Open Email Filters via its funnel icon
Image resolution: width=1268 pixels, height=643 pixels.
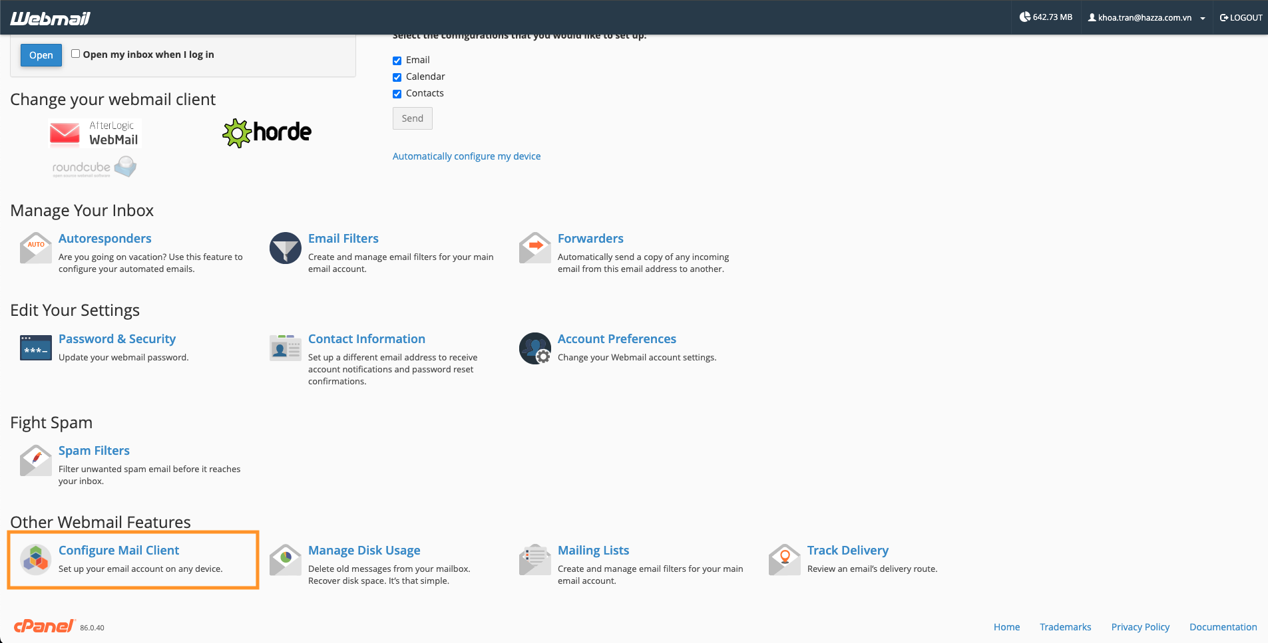pos(285,247)
